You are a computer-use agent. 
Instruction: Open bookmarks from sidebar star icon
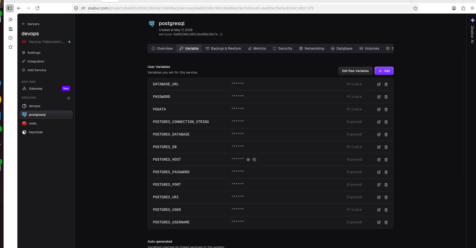point(11,47)
